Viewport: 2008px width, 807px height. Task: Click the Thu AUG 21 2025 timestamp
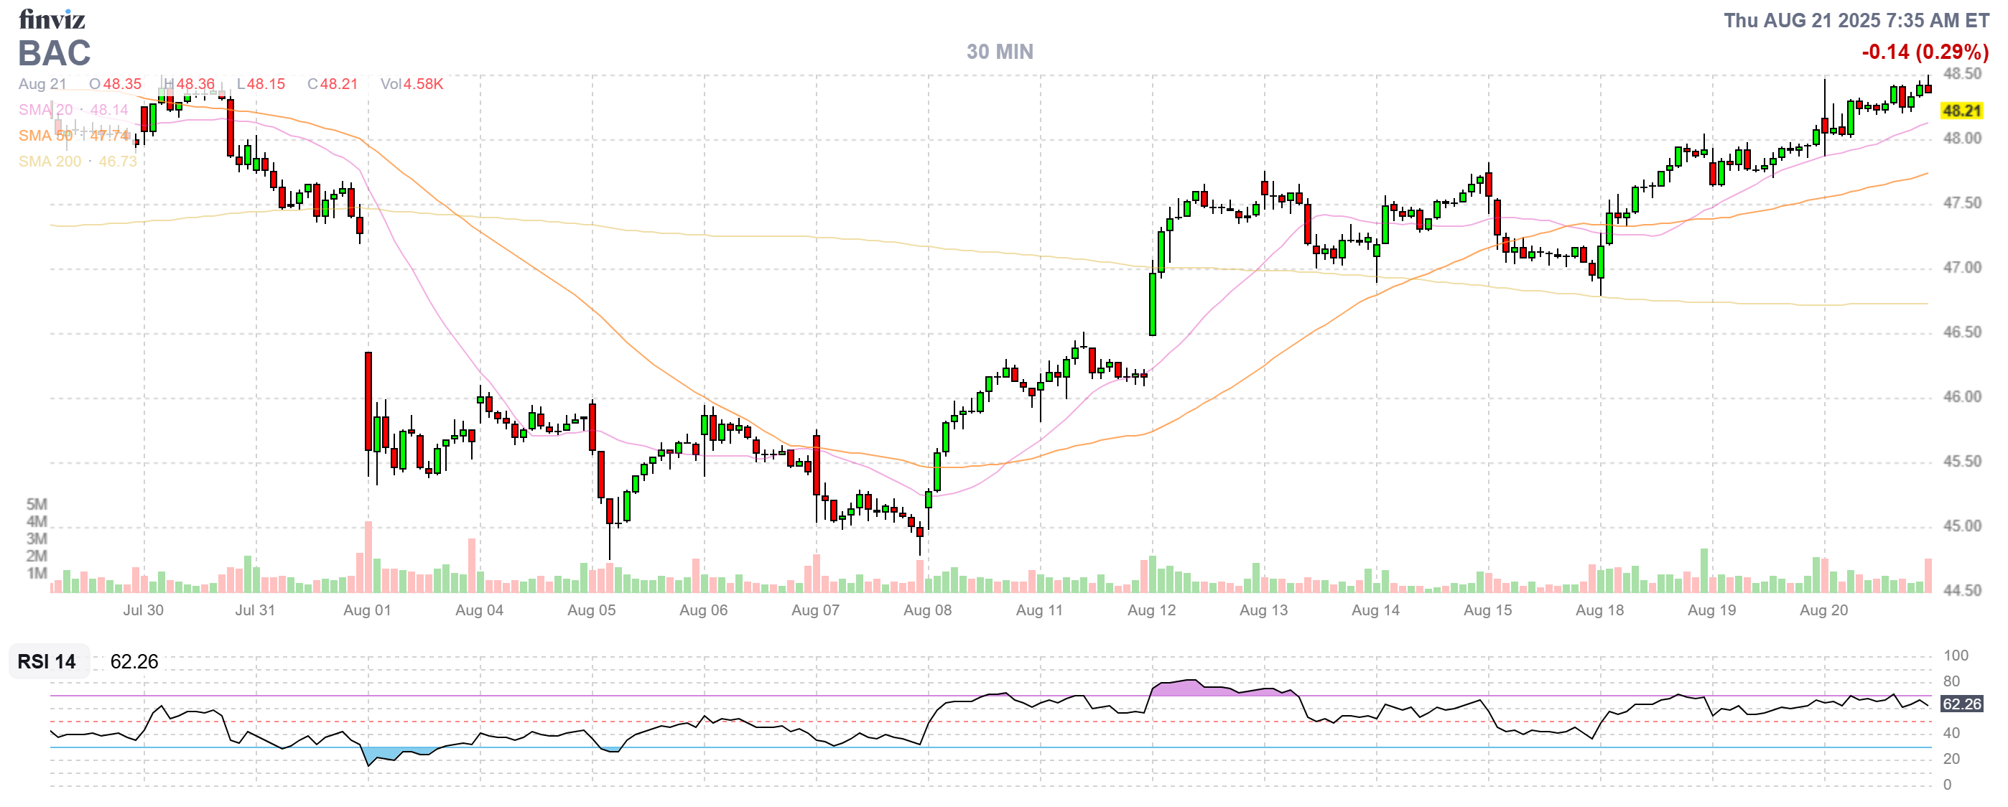pos(1855,20)
